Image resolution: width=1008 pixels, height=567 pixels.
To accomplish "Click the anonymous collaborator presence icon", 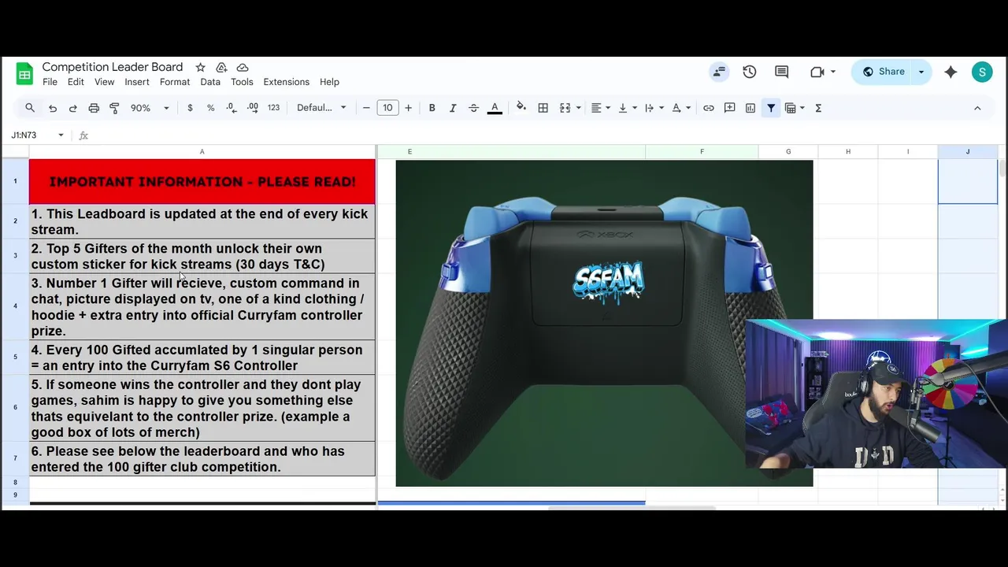I will point(719,72).
